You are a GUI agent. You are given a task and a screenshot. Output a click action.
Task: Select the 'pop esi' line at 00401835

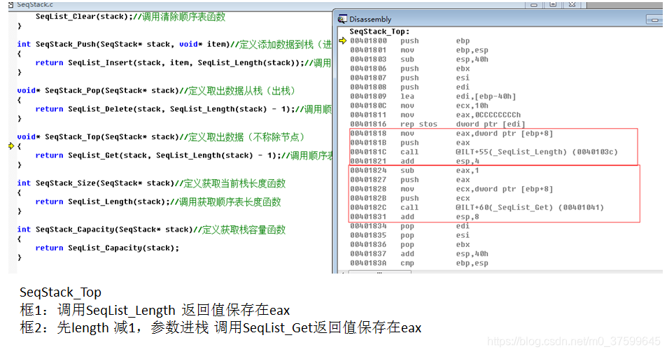(410, 236)
